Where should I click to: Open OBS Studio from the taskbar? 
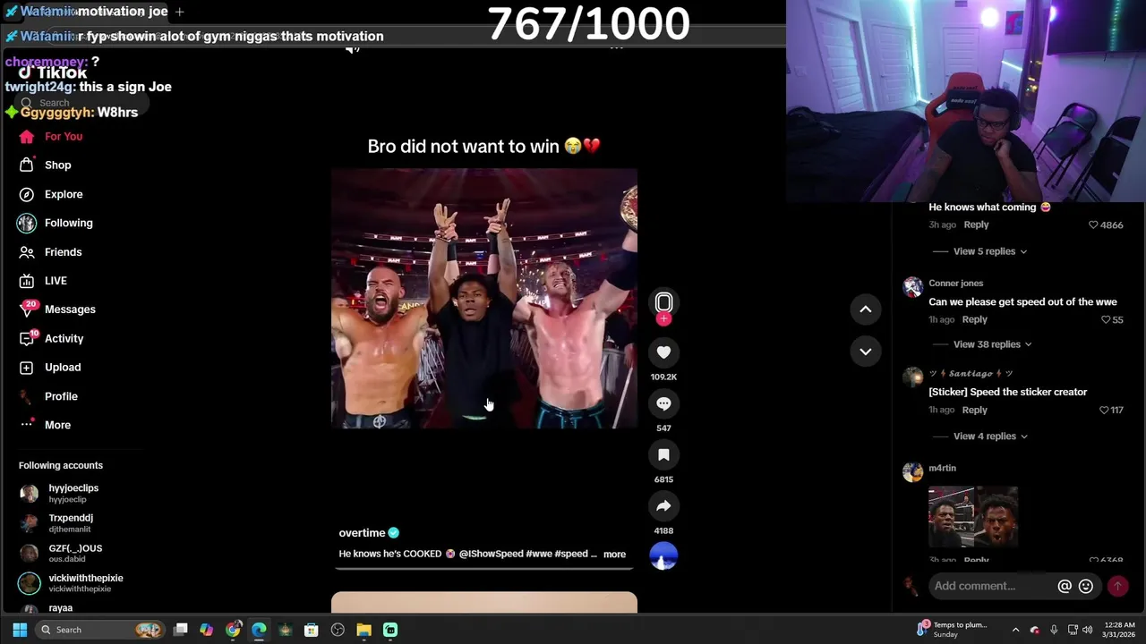point(338,630)
